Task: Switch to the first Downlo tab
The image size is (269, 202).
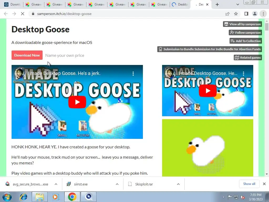Action: [x=12, y=4]
